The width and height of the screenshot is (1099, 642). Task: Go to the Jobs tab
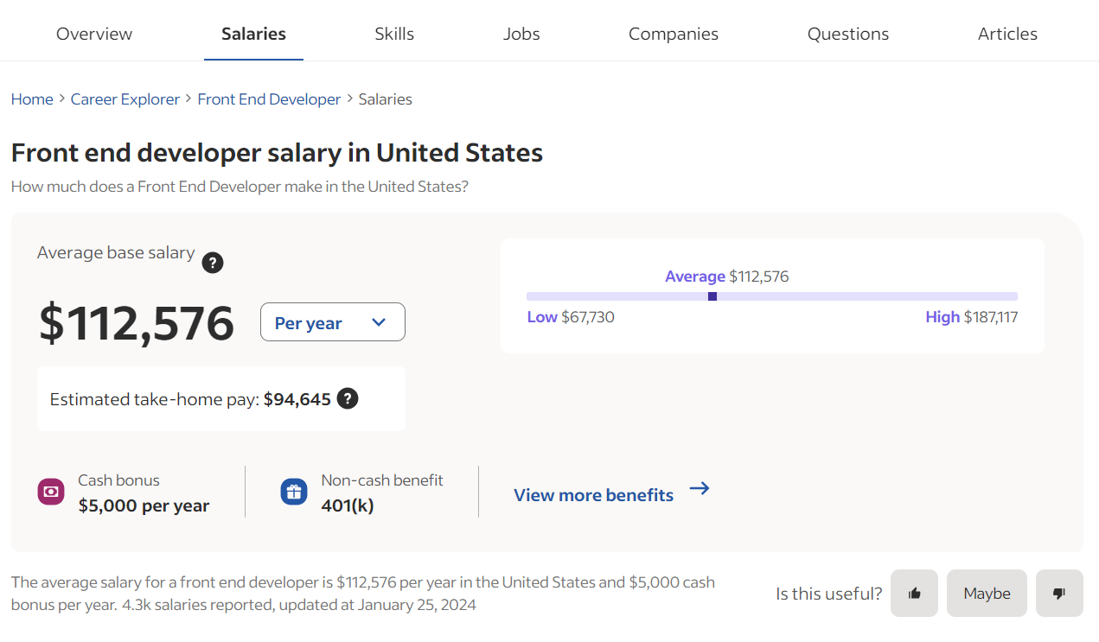coord(521,34)
